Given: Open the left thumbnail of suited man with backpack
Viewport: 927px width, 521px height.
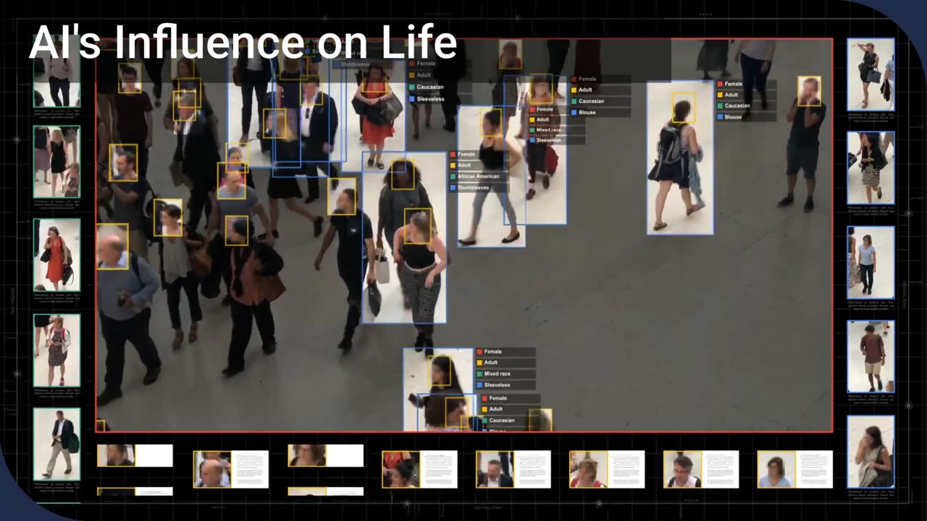Looking at the screenshot, I should (56, 444).
